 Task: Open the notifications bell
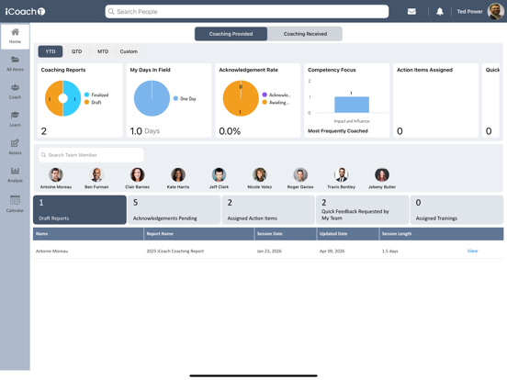(440, 12)
